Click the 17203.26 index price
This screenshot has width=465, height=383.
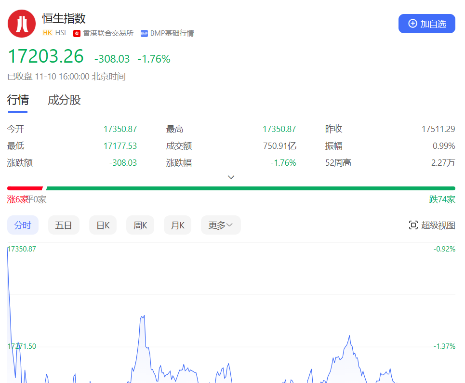(46, 57)
